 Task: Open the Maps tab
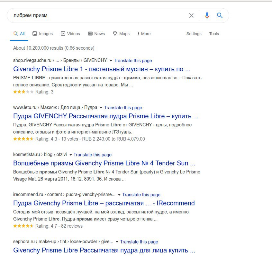[121, 34]
